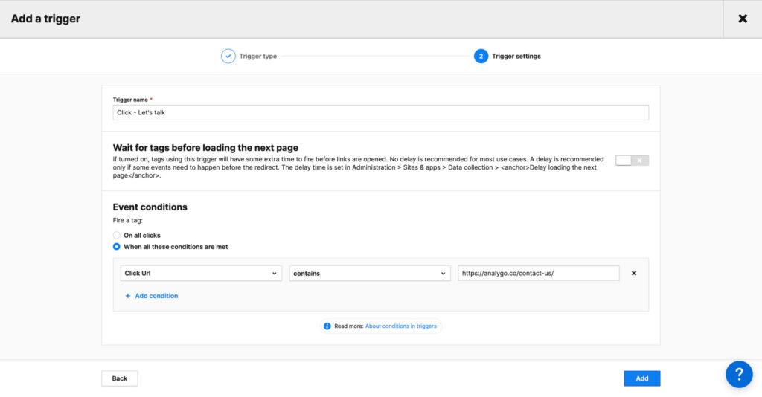Close the Add a trigger dialog

click(742, 19)
